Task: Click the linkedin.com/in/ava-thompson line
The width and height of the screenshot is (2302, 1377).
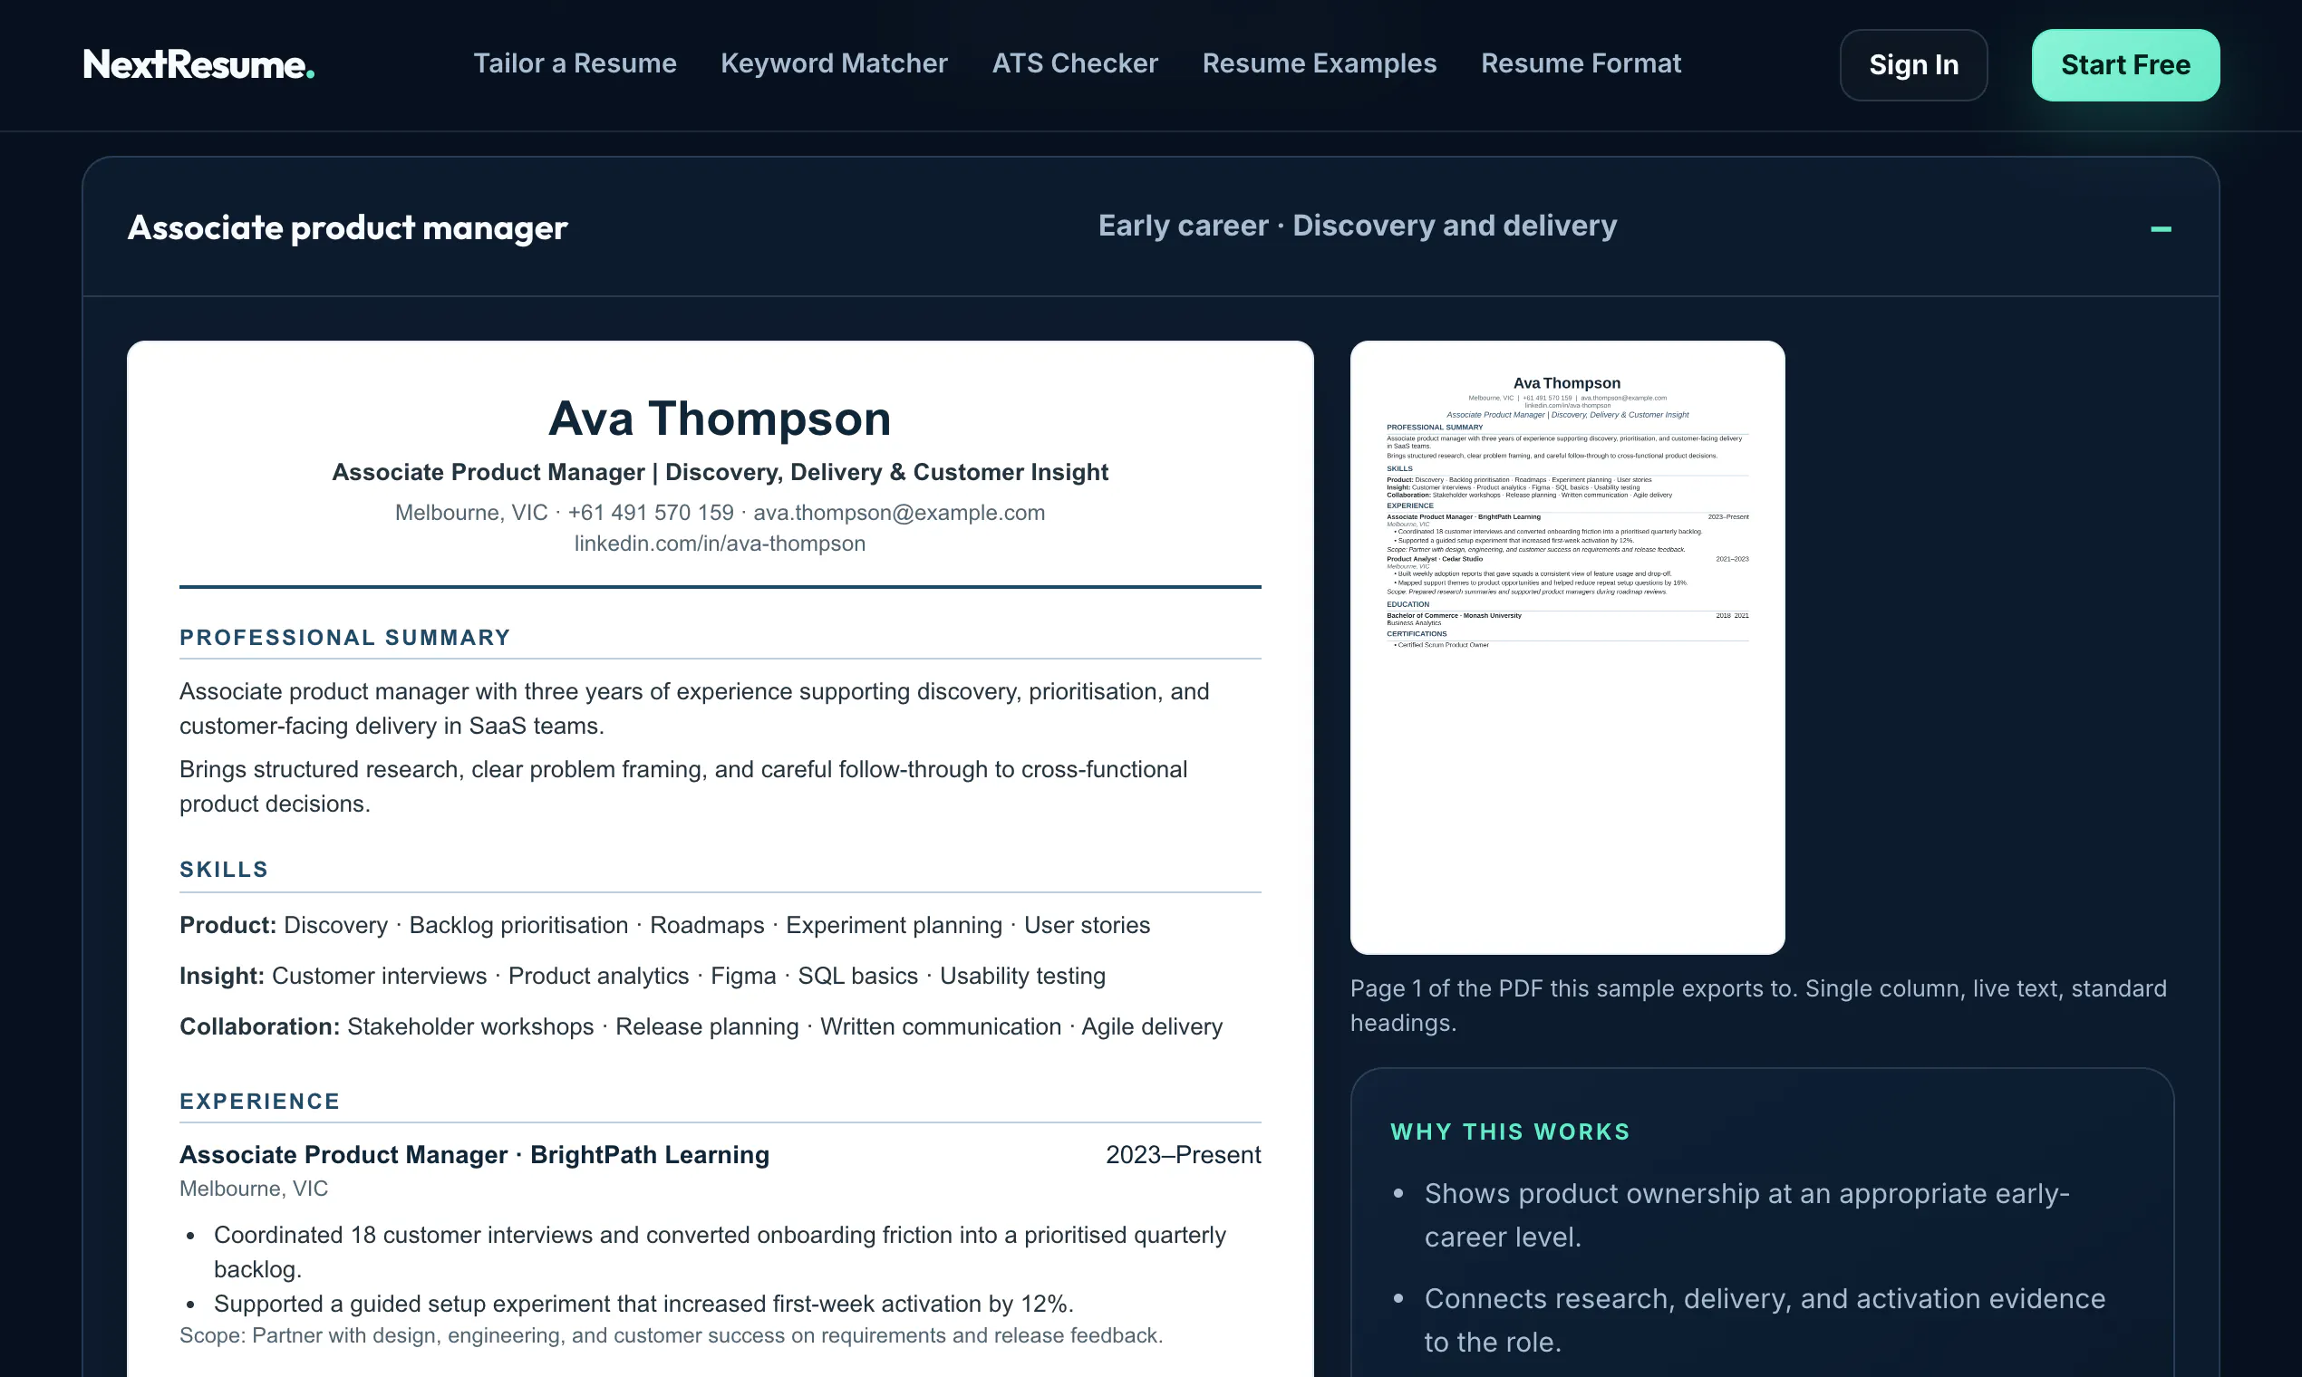Action: (x=720, y=544)
